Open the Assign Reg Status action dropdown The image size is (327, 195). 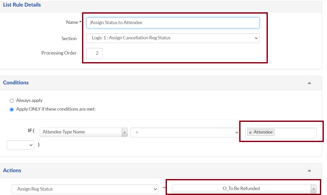coord(85,189)
